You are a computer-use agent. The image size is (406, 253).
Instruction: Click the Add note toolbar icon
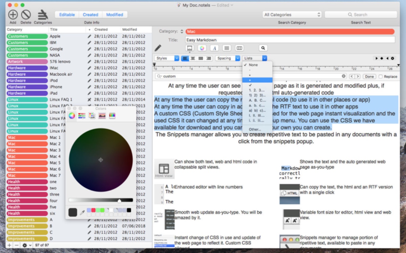(x=13, y=15)
